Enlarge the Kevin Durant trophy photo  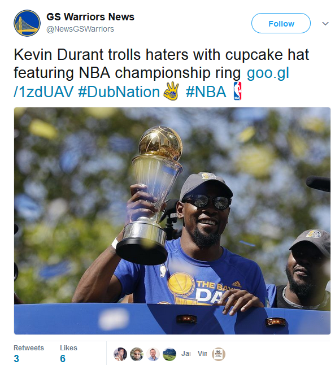[172, 221]
